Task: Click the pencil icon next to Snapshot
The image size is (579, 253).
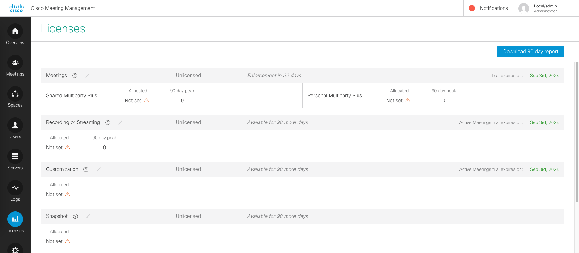Action: [88, 216]
